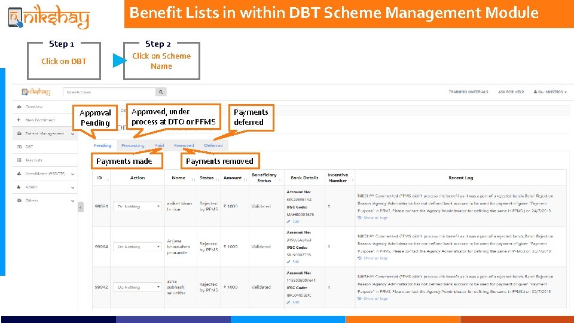Open Overview in the sidebar
Image resolution: width=574 pixels, height=323 pixels.
[x=34, y=106]
